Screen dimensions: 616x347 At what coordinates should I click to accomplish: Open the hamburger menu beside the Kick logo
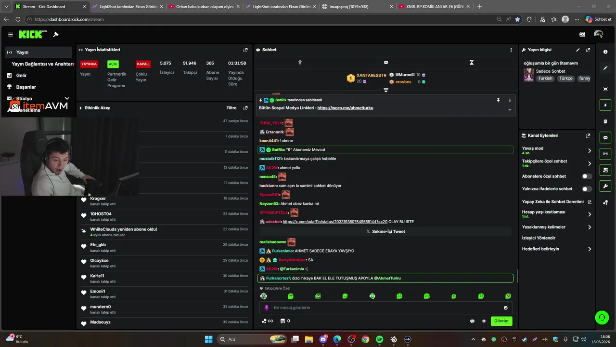click(10, 35)
